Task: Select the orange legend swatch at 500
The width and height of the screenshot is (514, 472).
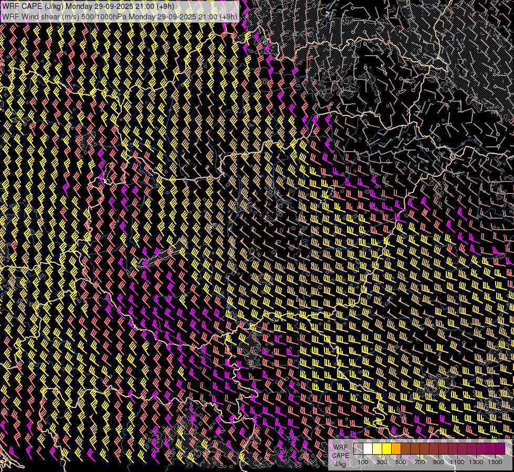Action: point(396,448)
